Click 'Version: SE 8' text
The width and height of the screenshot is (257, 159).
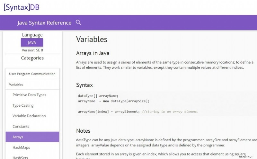pos(32,50)
